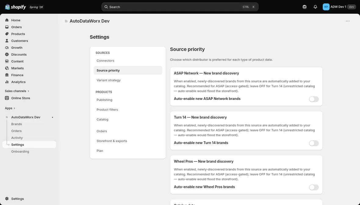The image size is (360, 205).
Task: Click the ASAP Network — New brand discovery title
Action: (x=207, y=73)
